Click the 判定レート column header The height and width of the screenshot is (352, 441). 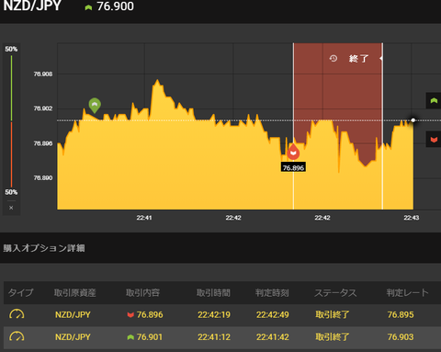click(x=407, y=292)
